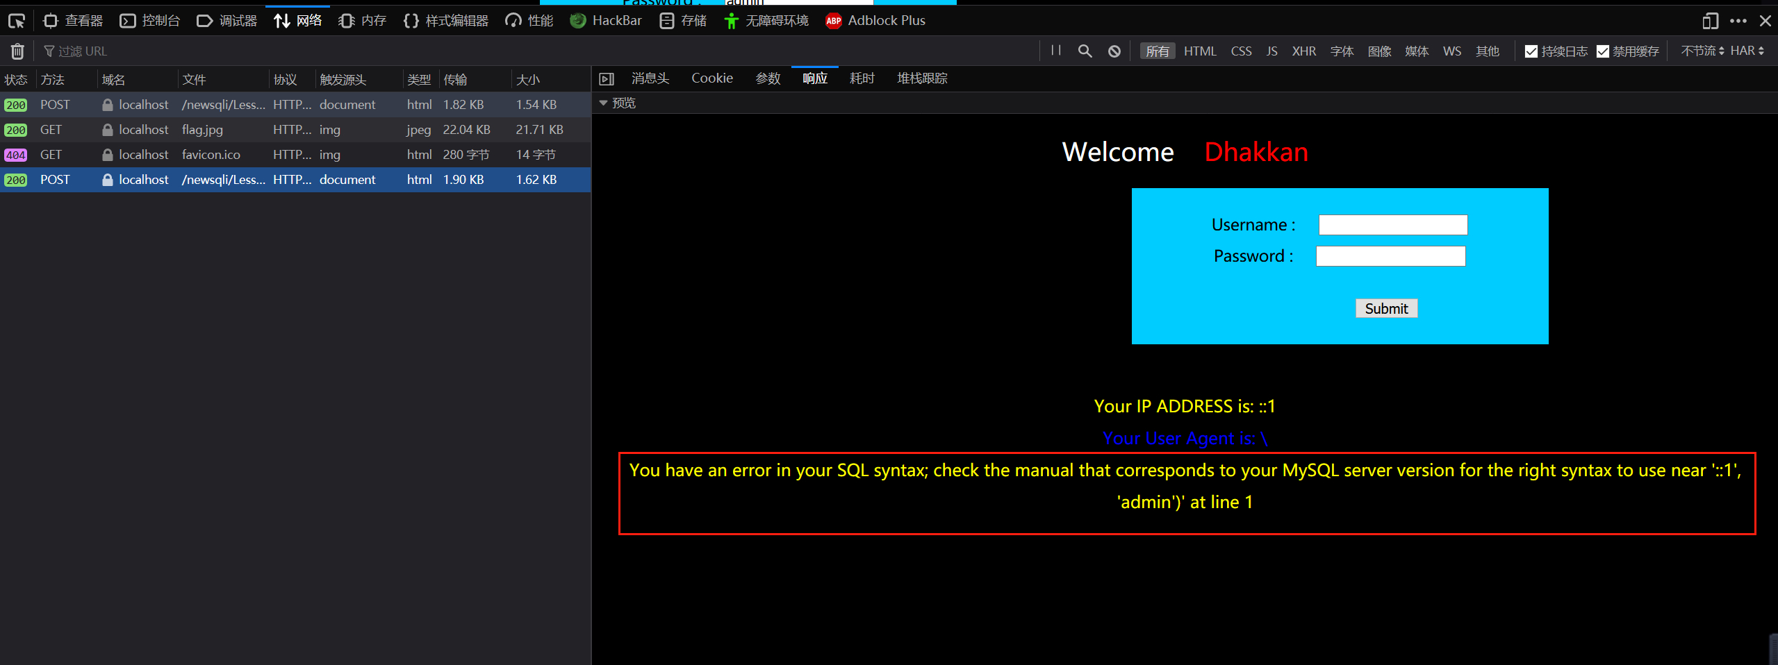Close the developer tools panel
This screenshot has width=1778, height=665.
click(1765, 21)
